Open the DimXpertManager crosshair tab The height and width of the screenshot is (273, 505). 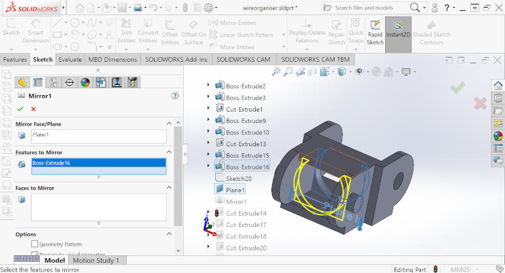tap(69, 83)
